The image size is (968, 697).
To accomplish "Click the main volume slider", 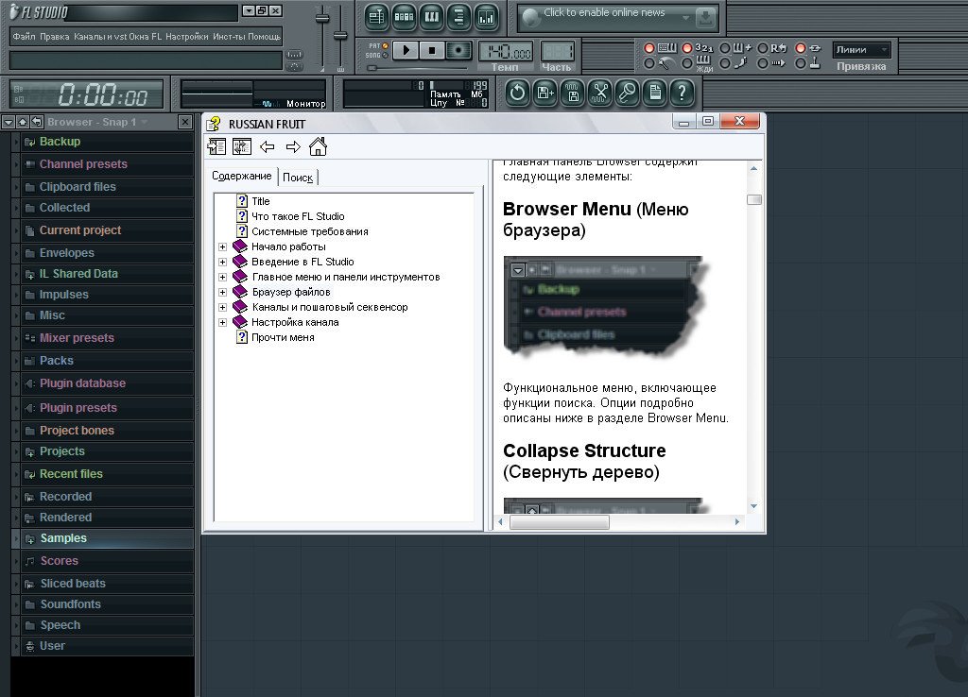I will 322,21.
